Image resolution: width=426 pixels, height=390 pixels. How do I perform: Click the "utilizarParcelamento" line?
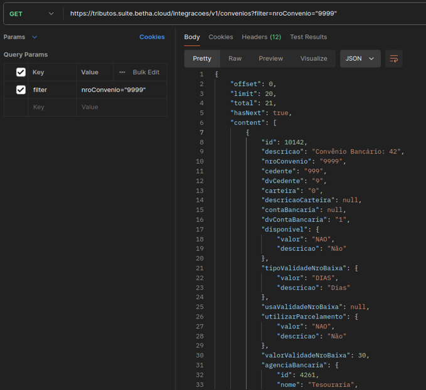[310, 317]
